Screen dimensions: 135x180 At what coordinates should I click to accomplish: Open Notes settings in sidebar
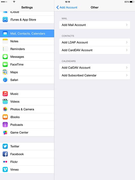(27, 41)
